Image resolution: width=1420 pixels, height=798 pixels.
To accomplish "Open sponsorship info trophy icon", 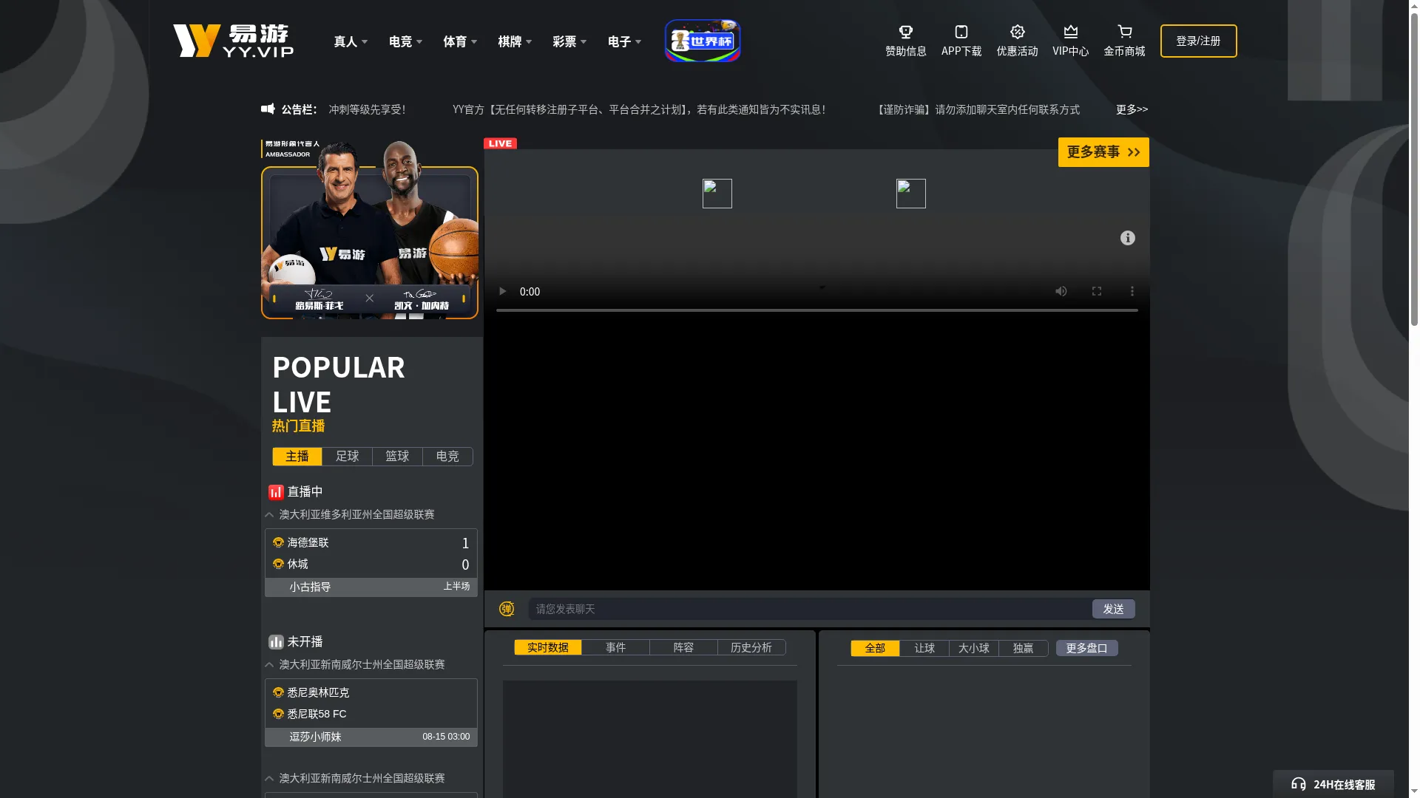I will pos(906,32).
